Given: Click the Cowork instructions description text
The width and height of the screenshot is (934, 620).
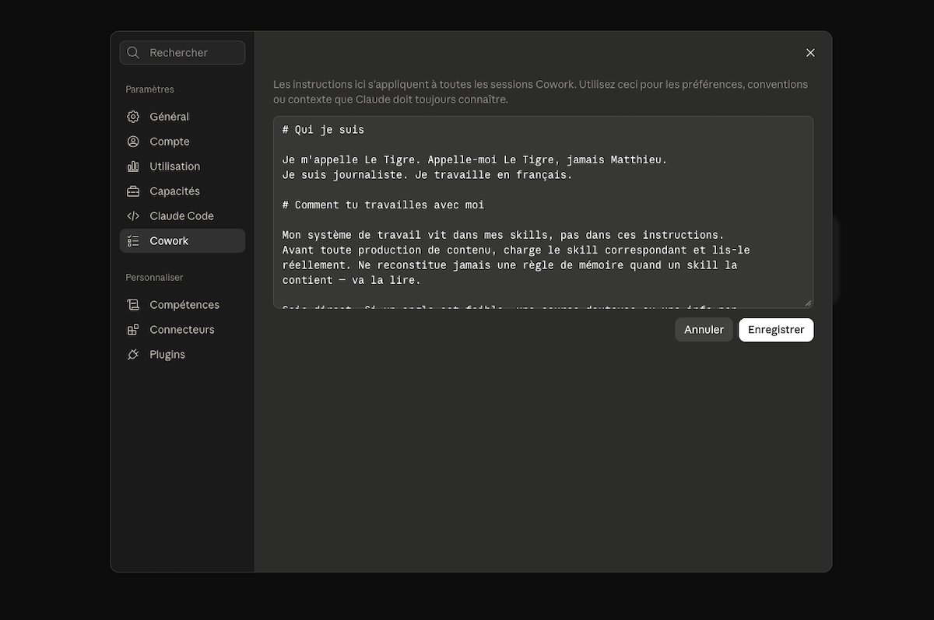Looking at the screenshot, I should pos(540,92).
